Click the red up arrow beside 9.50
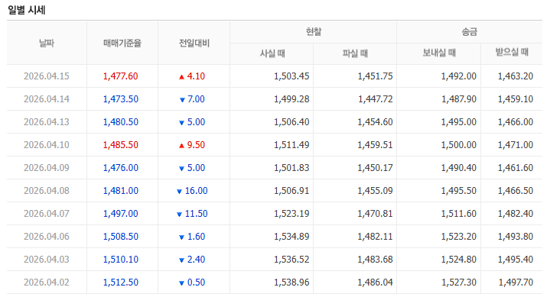Image resolution: width=550 pixels, height=297 pixels. pos(181,146)
